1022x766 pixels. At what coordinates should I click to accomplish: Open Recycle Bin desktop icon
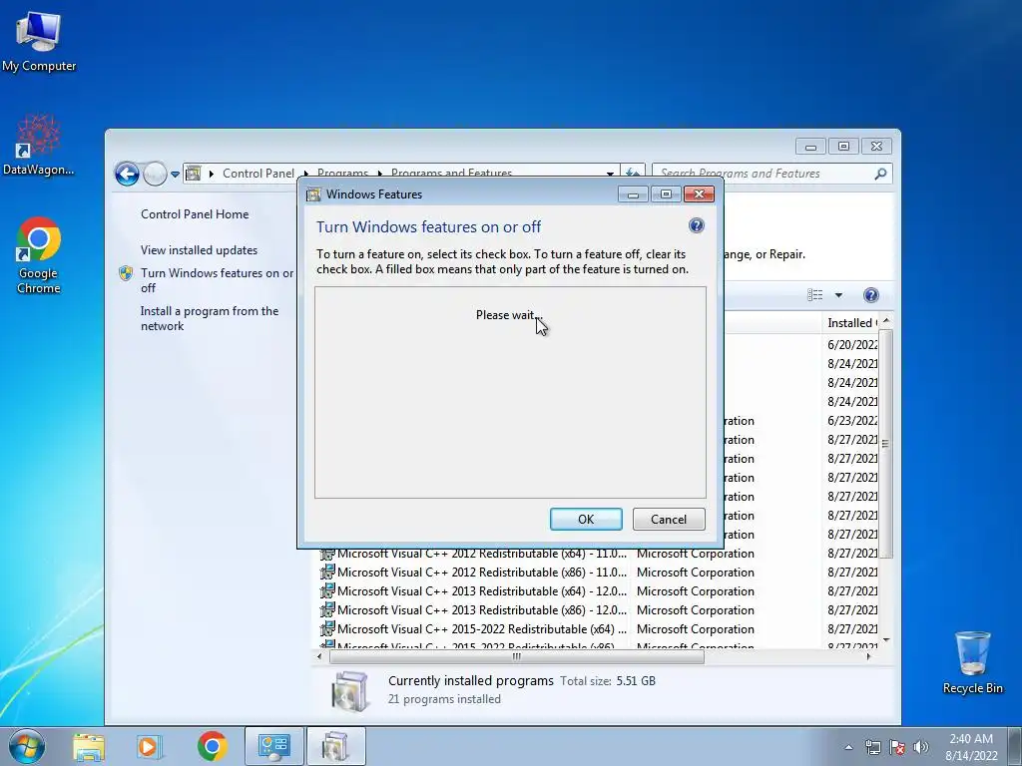tap(972, 662)
